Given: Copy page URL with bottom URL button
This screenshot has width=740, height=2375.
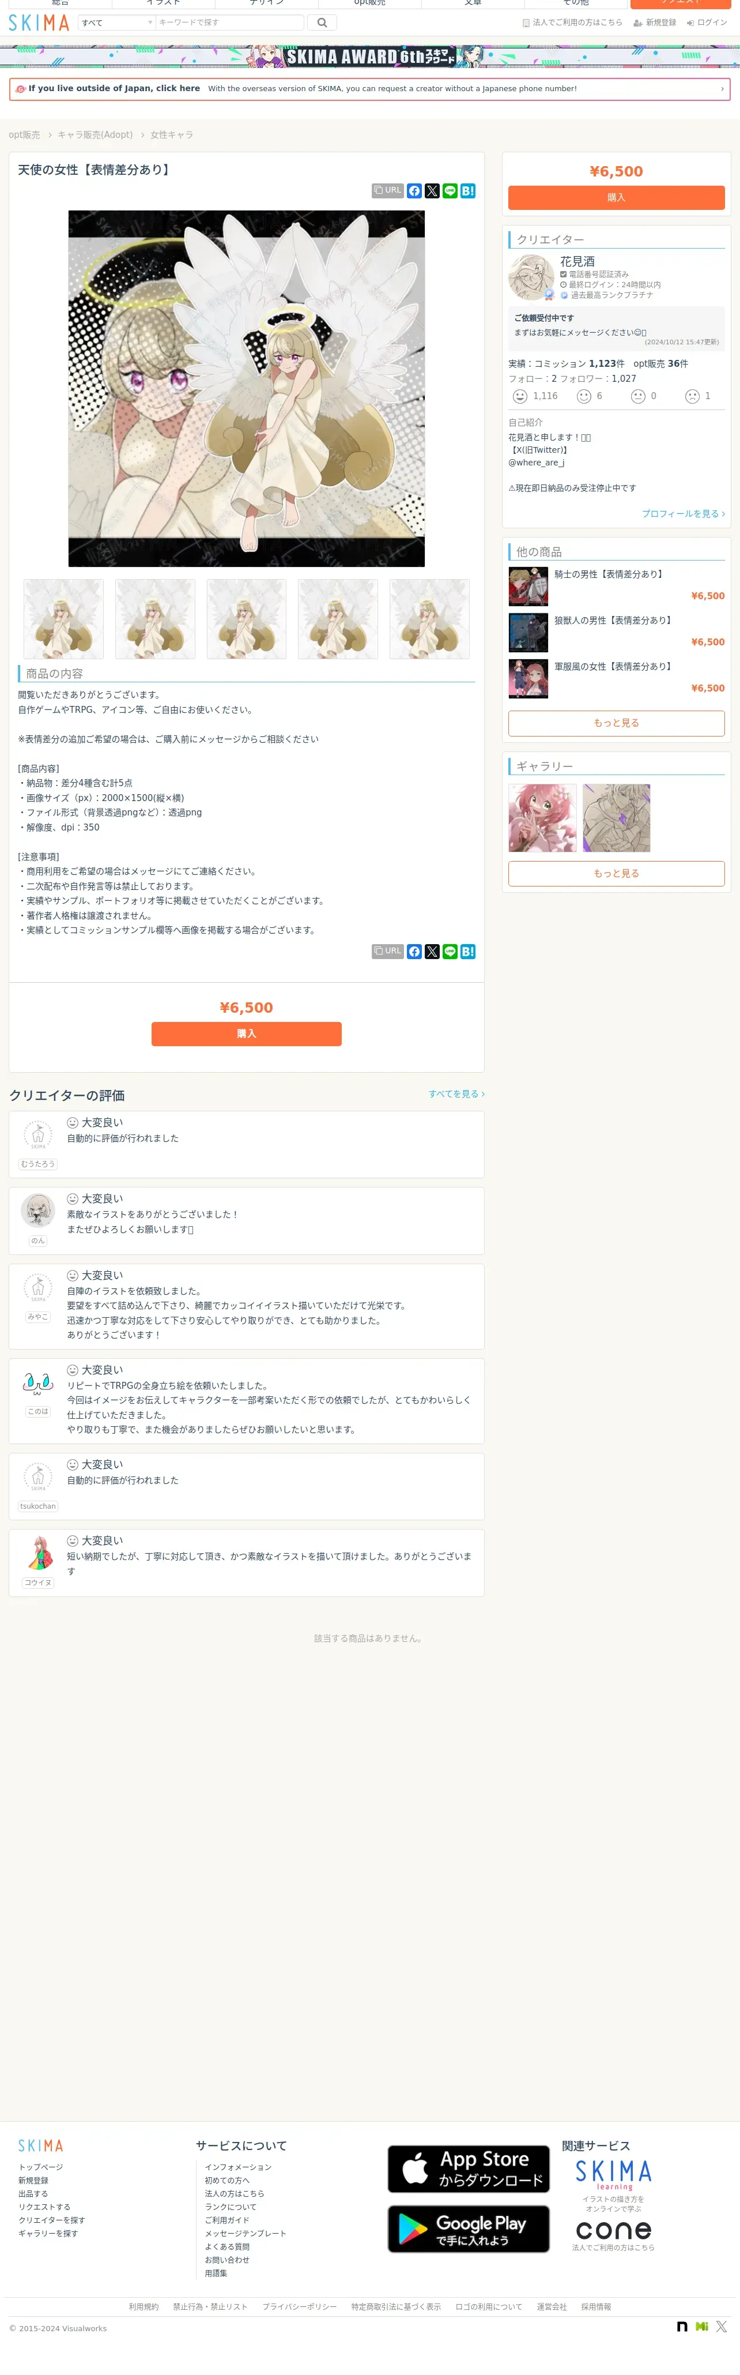Looking at the screenshot, I should pos(388,950).
